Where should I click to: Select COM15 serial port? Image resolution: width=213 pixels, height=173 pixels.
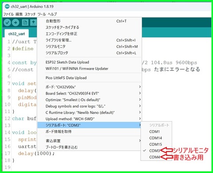[156, 144]
